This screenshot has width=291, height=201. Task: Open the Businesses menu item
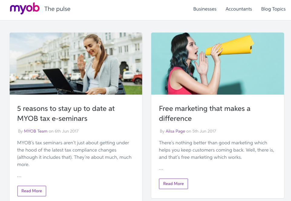pyautogui.click(x=205, y=9)
